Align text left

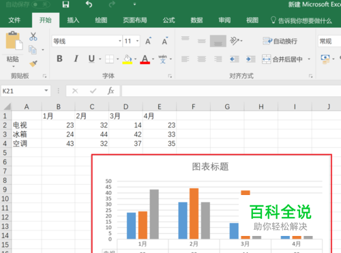[x=186, y=59]
